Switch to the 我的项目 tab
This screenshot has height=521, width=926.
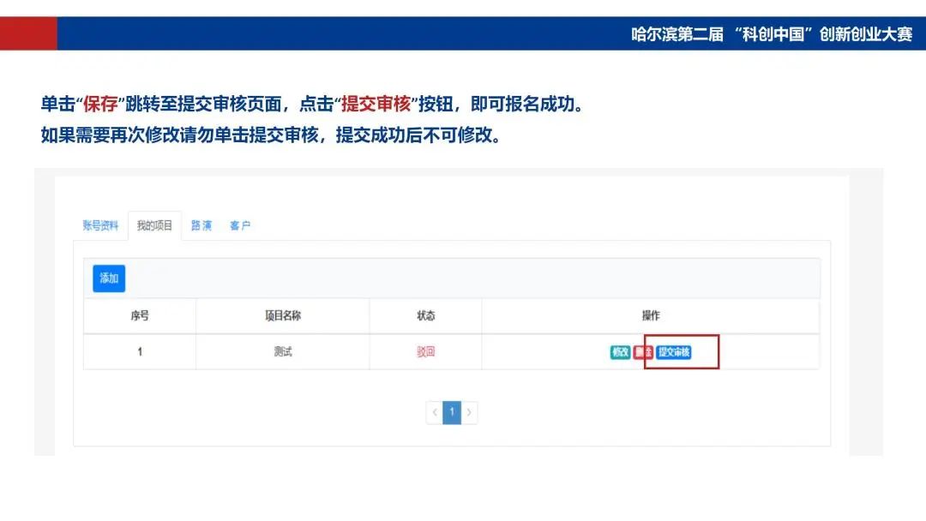point(154,225)
